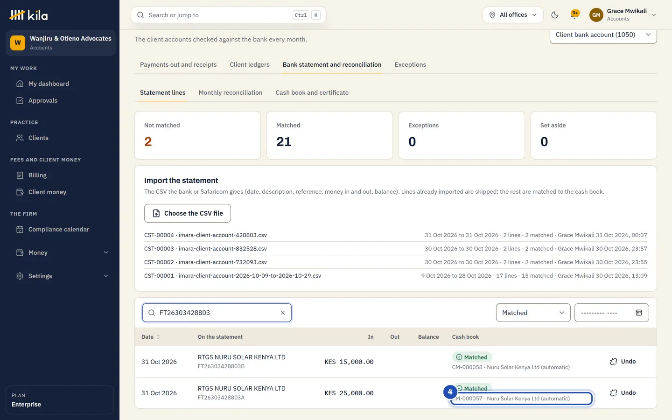This screenshot has height=420, width=672.
Task: Click the top Search or jump to field
Action: pyautogui.click(x=229, y=15)
